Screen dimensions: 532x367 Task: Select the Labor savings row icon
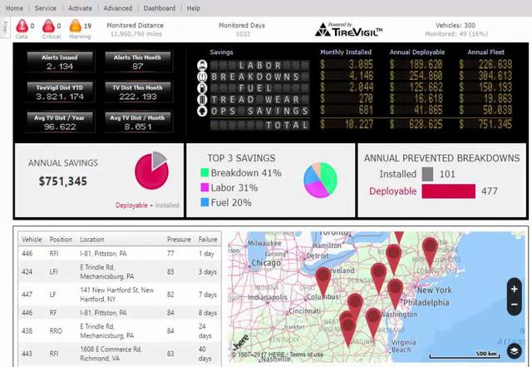click(200, 65)
